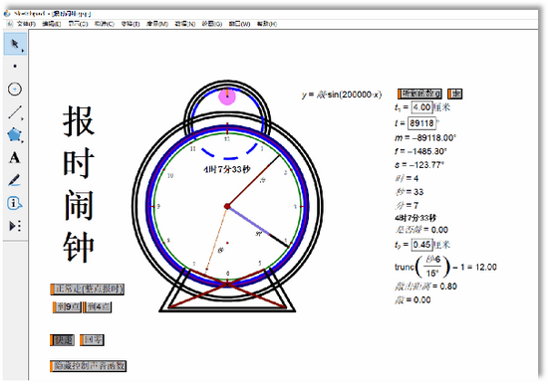Click the 到4点 action button
Screen dimensions: 548x384
(x=98, y=307)
